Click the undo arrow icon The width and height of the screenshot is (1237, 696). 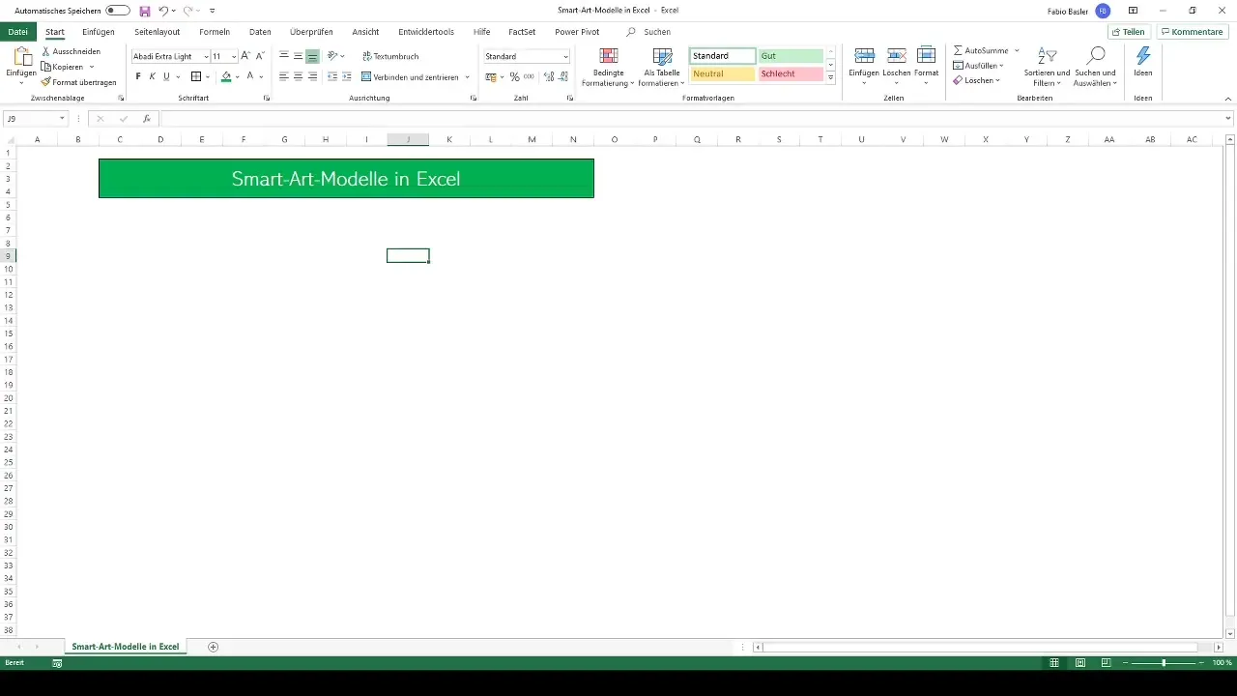coord(163,11)
